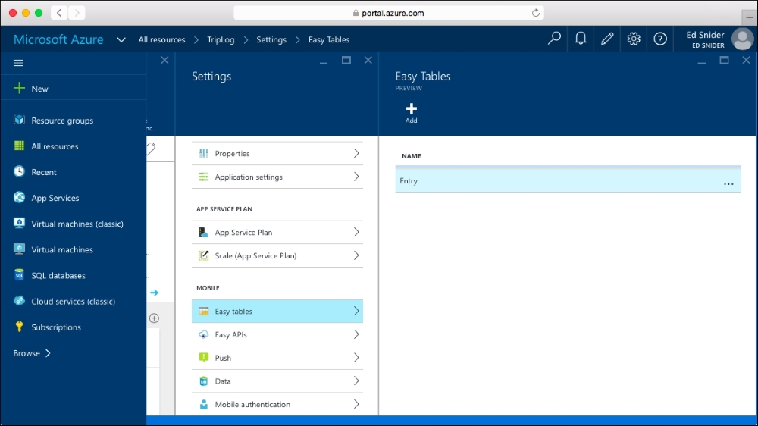758x426 pixels.
Task: Go to Settings breadcrumb
Action: (x=271, y=39)
